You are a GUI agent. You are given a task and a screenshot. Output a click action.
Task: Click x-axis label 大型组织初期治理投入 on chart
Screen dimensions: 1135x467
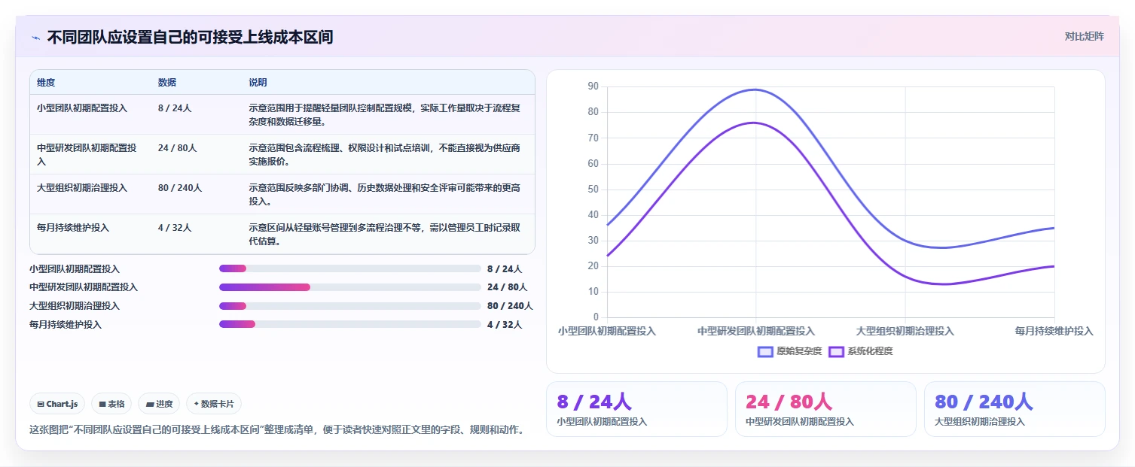905,331
